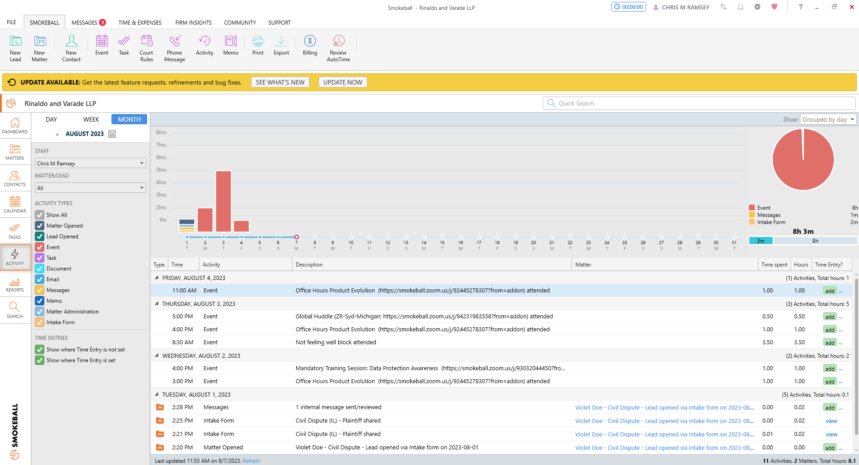The height and width of the screenshot is (465, 859).
Task: Open Reports in sidebar
Action: tap(15, 284)
